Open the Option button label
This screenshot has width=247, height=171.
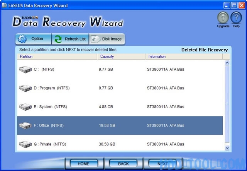pos(37,39)
